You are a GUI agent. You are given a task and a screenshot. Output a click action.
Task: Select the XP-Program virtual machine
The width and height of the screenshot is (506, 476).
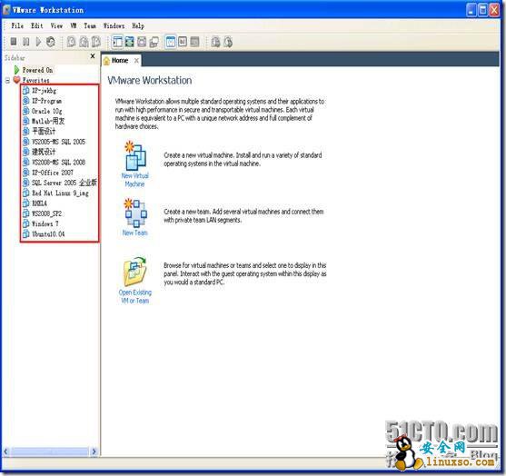tap(46, 101)
